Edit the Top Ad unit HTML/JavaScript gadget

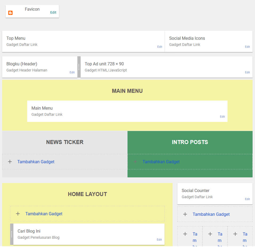247,72
